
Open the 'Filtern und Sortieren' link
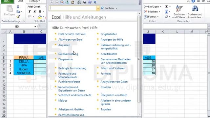113,68
